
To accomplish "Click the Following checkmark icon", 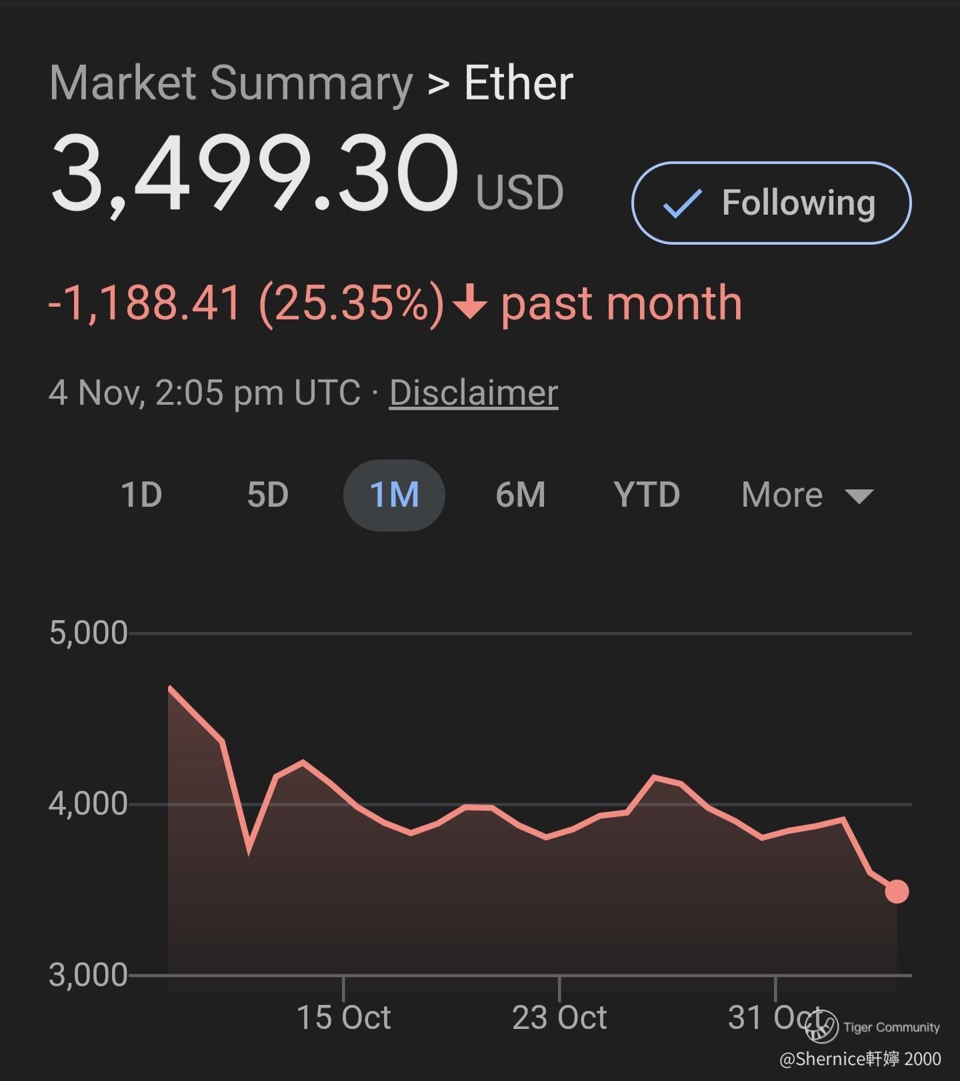I will pos(682,203).
